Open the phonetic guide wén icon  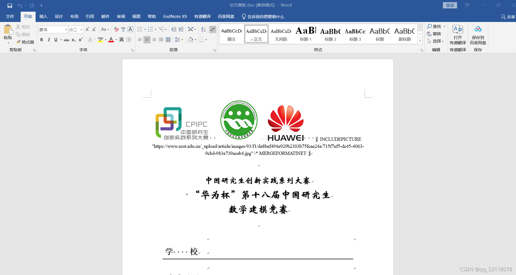[123, 29]
